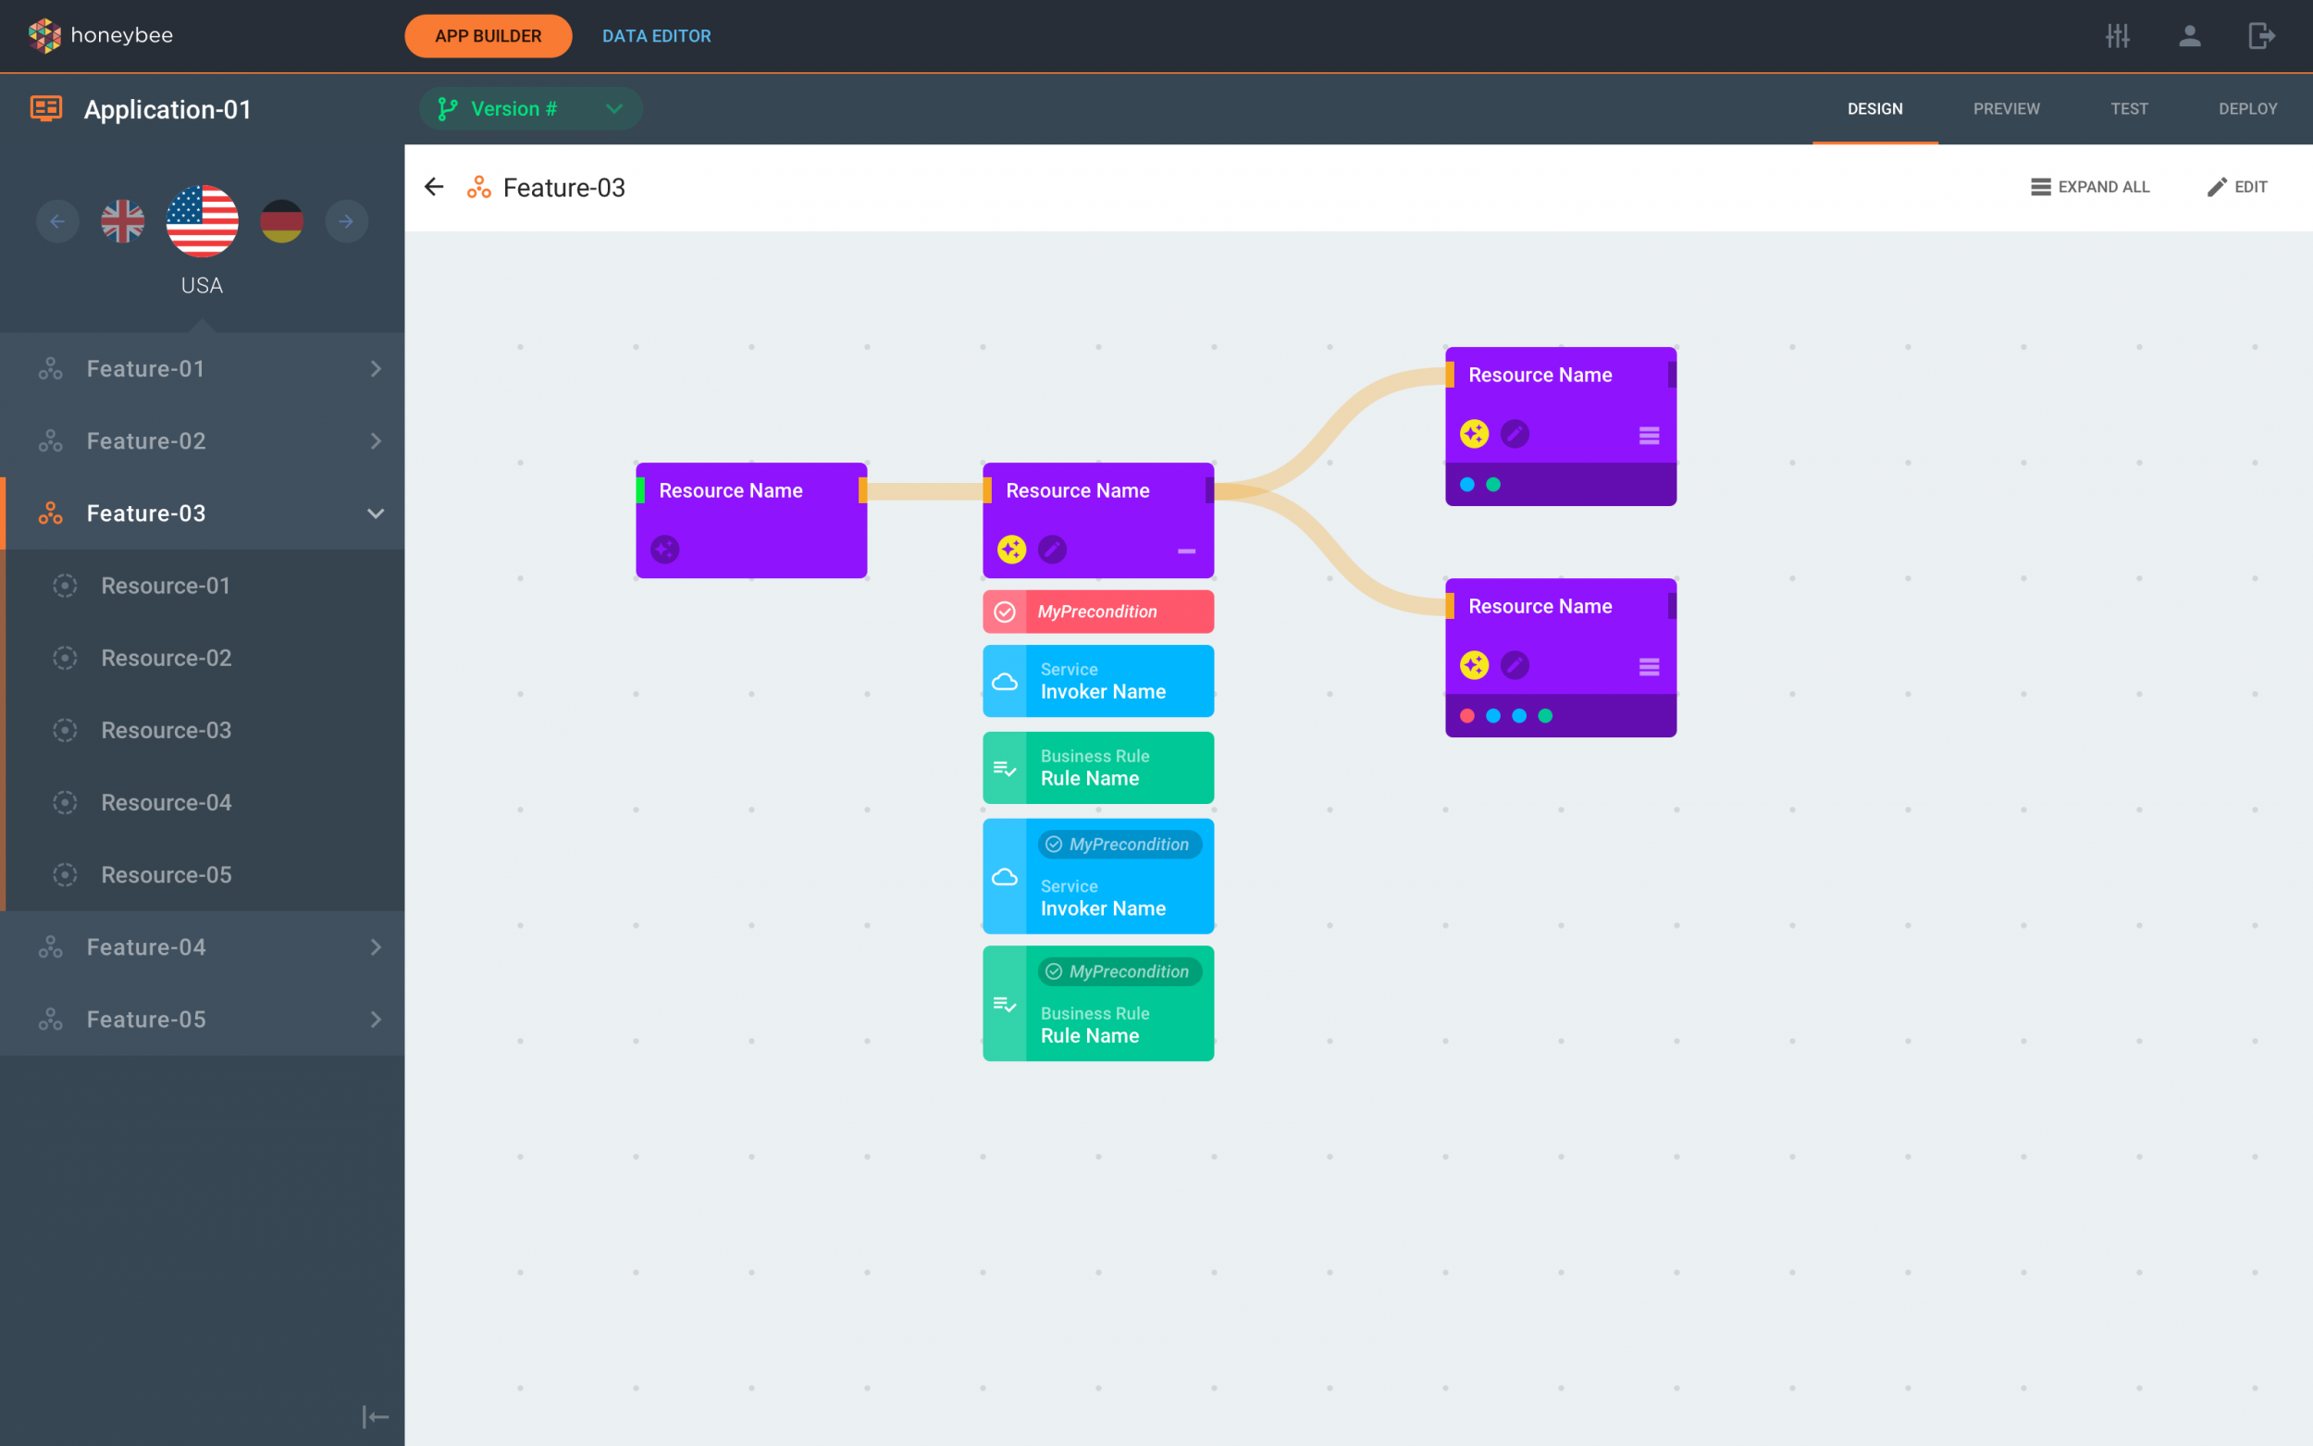Expand the Feature-01 sidebar item
Viewport: 2313px width, 1446px height.
point(376,368)
